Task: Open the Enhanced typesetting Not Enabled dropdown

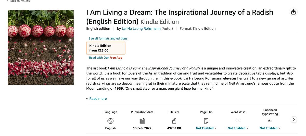Action: 270,128
